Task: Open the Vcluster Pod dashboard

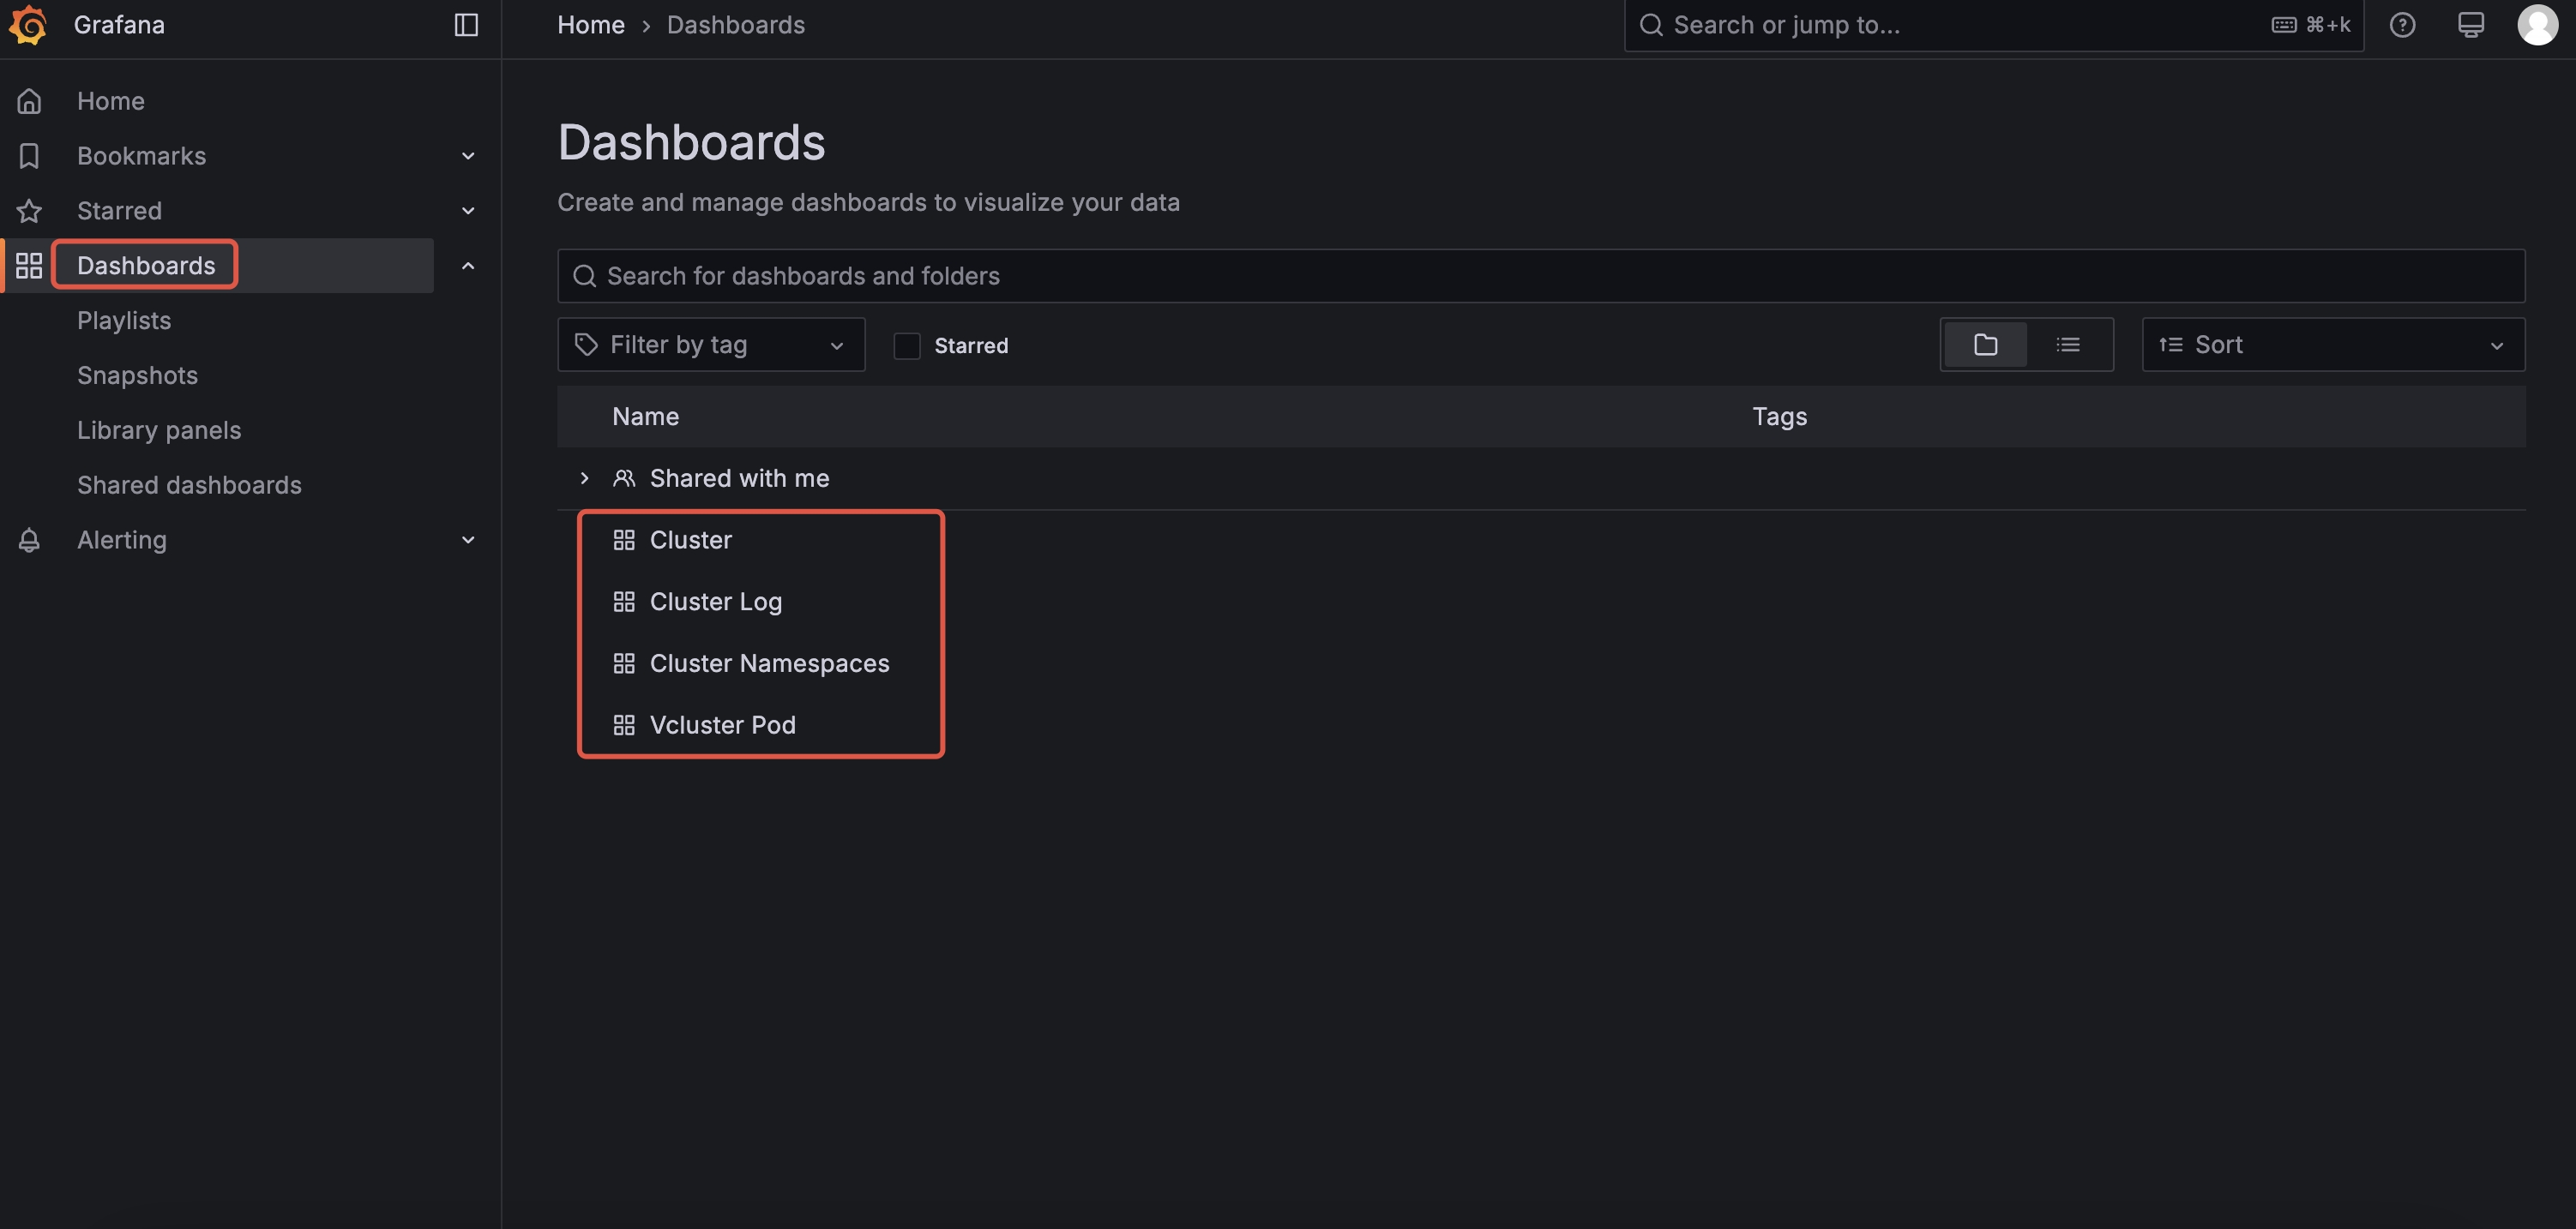Action: click(x=722, y=725)
